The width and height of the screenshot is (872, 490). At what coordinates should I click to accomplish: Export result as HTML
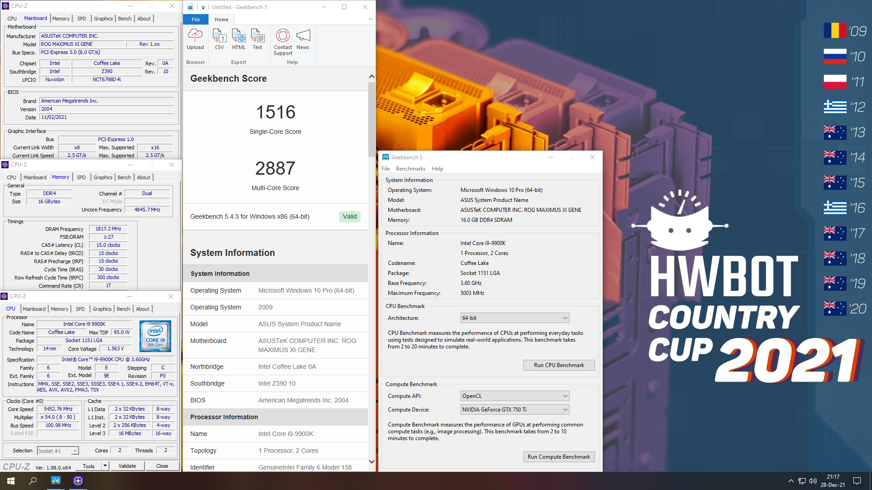pos(238,39)
